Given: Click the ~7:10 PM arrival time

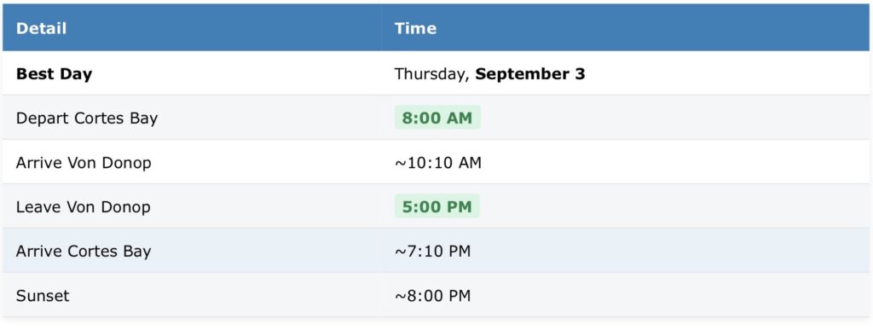Looking at the screenshot, I should click(432, 252).
